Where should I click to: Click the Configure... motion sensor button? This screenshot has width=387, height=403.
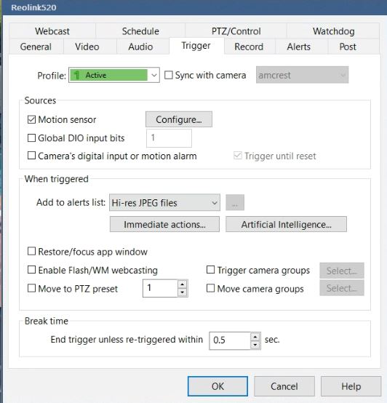(179, 119)
